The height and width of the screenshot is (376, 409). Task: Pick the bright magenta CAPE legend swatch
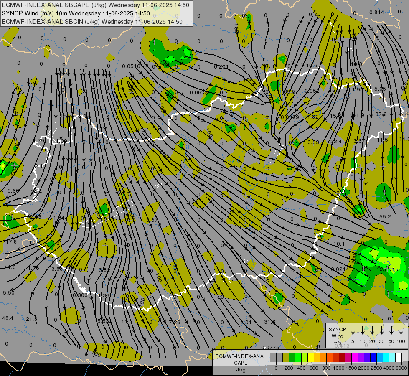pyautogui.click(x=355, y=358)
